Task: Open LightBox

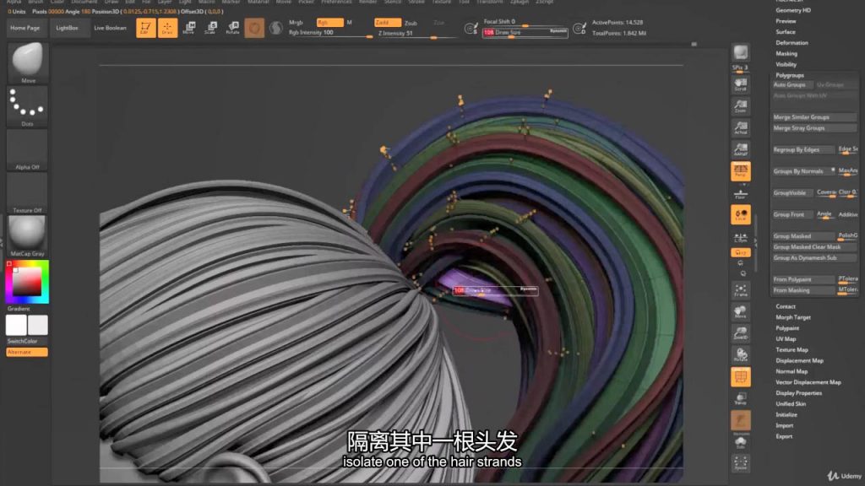Action: pyautogui.click(x=68, y=28)
